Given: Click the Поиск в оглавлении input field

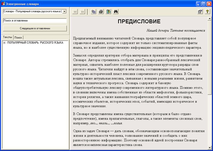Looking at the screenshot, I should pyautogui.click(x=35, y=20).
